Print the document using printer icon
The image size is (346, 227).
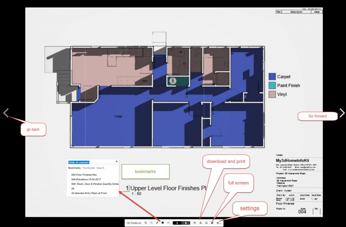(x=206, y=223)
